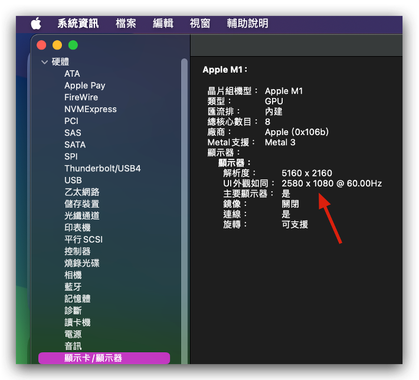Open the 視窗 menu

200,24
